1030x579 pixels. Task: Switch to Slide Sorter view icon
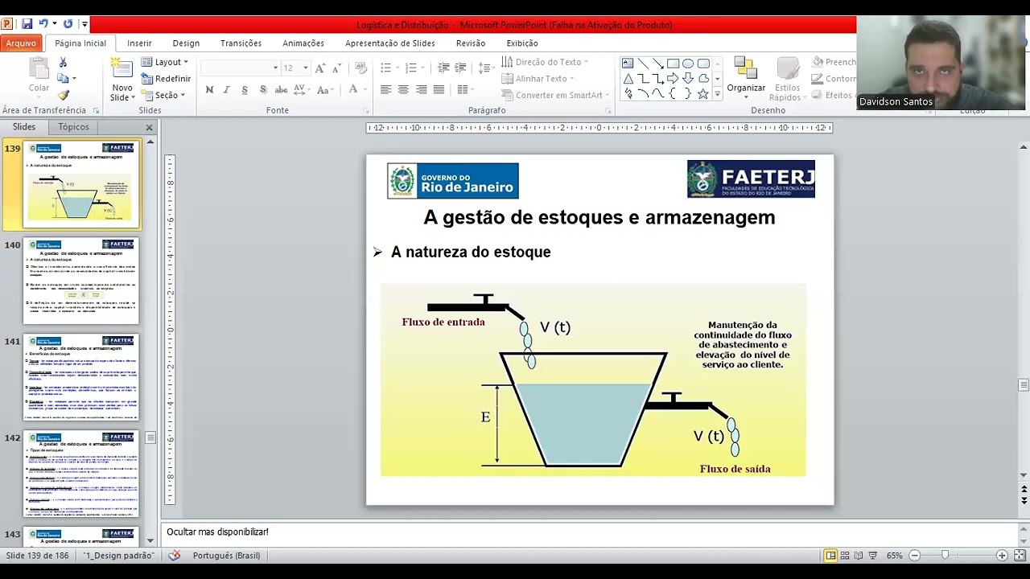[845, 556]
